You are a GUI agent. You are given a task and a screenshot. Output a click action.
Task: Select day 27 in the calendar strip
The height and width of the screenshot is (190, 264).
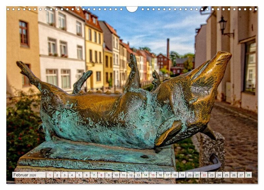(241, 175)
